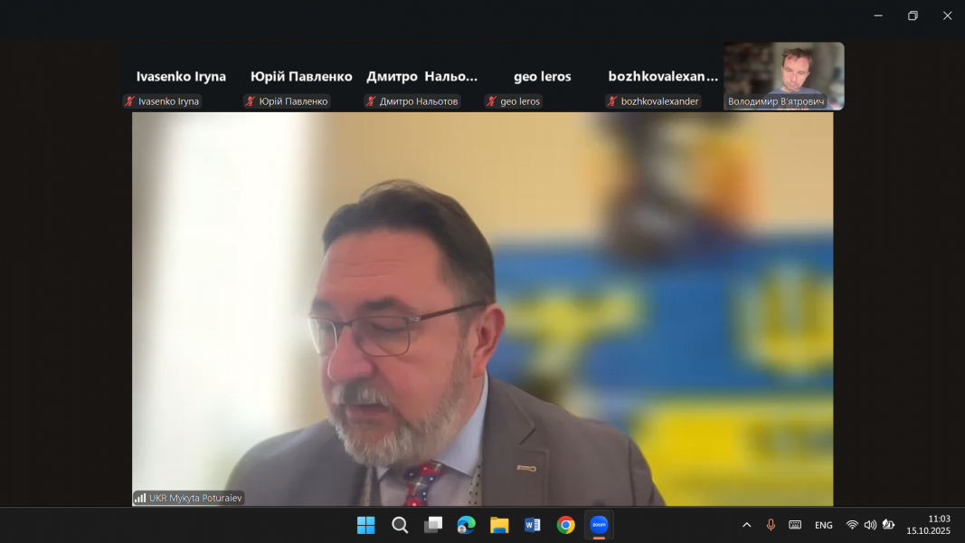
Task: Click the muted mic icon for Ivasenko Iryna
Action: (x=130, y=101)
